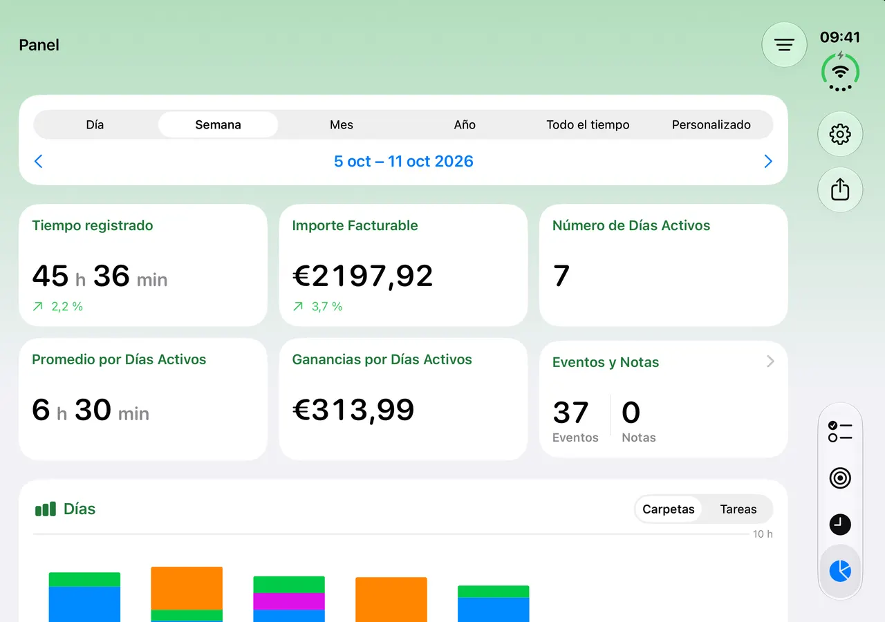Click the Ganancias por Días Activos heading
The width and height of the screenshot is (885, 622).
(x=382, y=359)
